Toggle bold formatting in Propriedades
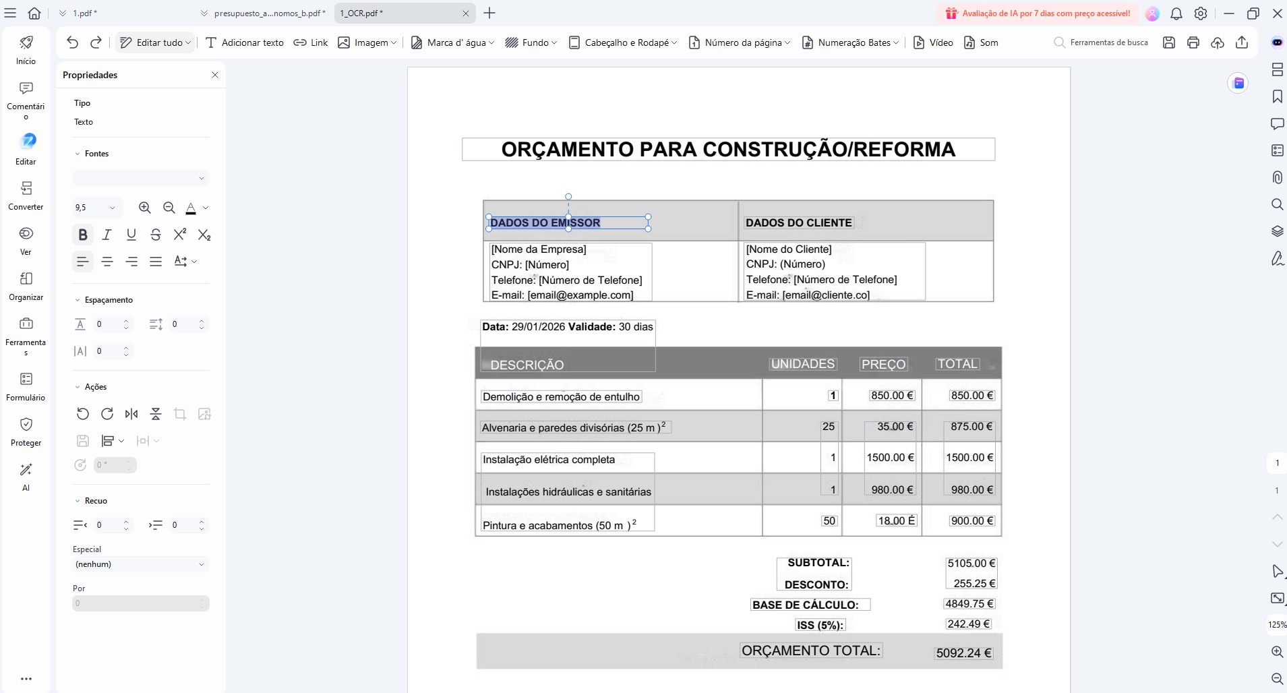 82,235
